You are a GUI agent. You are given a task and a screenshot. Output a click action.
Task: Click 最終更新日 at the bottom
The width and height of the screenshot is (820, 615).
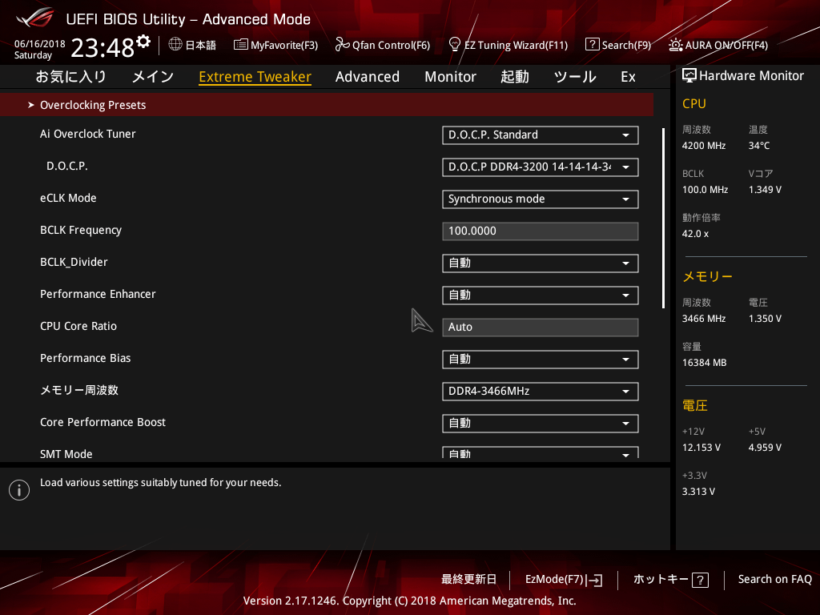pyautogui.click(x=468, y=579)
